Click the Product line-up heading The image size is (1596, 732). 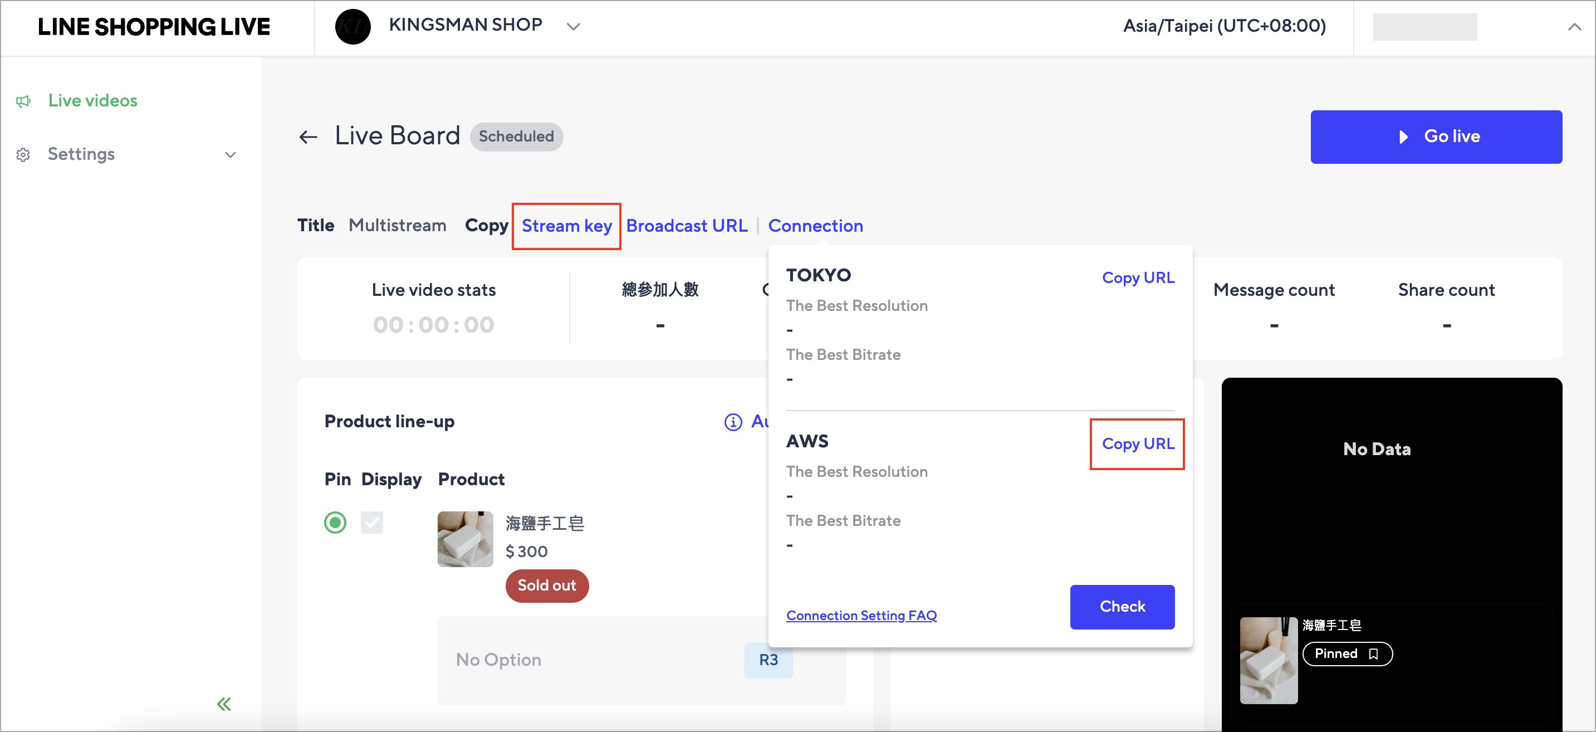click(x=389, y=422)
